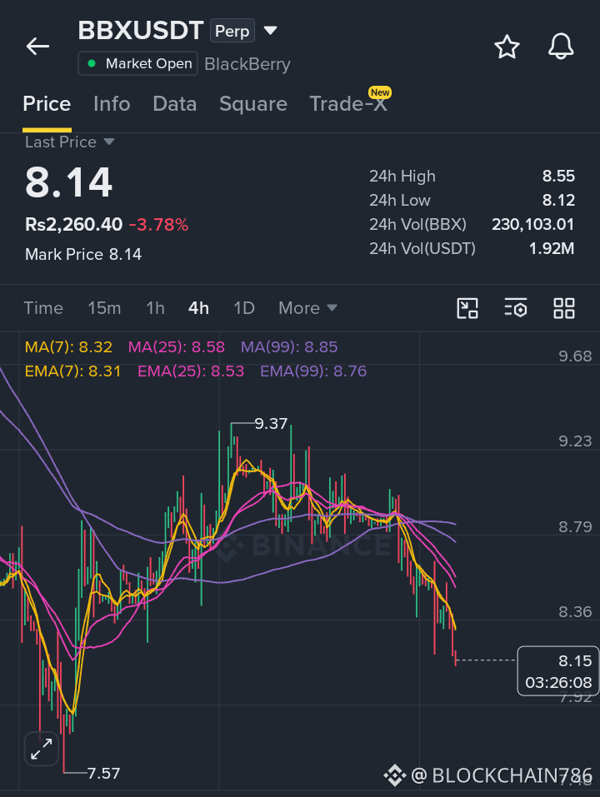This screenshot has height=797, width=600.
Task: Tap the 7.57 low marker on chart
Action: [x=103, y=773]
